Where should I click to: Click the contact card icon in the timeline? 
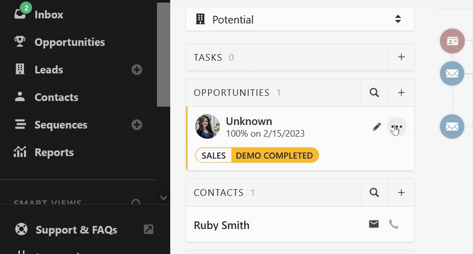tap(452, 41)
